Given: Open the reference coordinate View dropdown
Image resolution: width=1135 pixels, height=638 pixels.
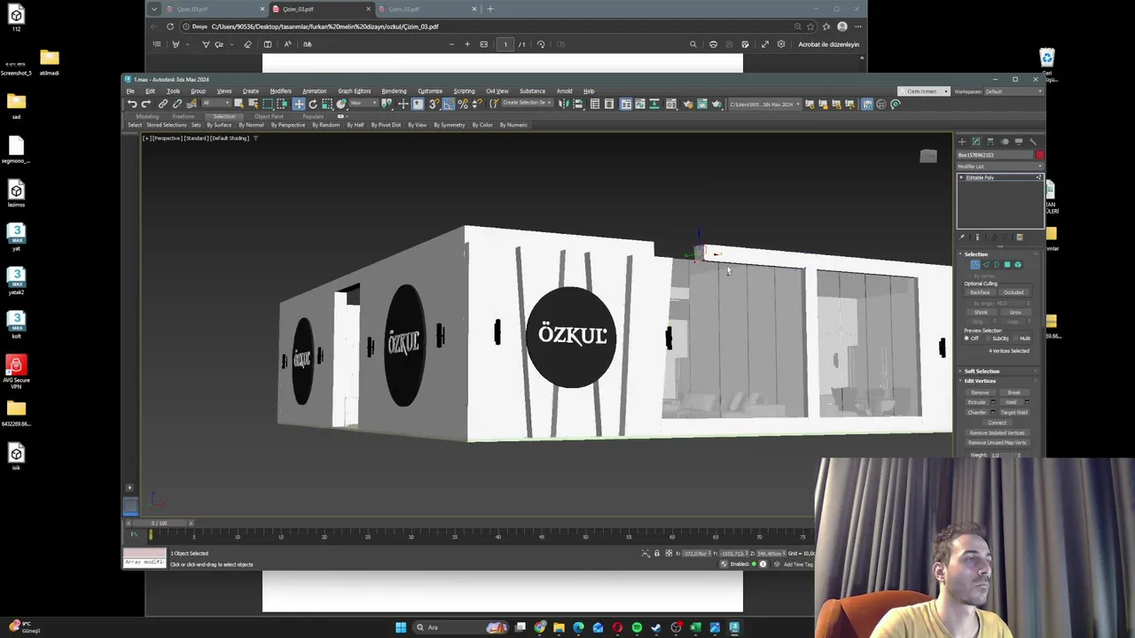Looking at the screenshot, I should (x=364, y=104).
